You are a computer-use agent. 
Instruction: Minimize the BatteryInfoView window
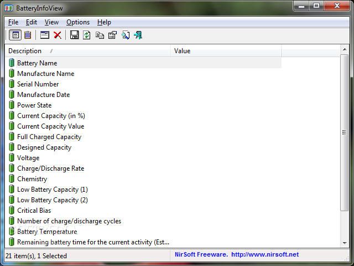(x=301, y=6)
